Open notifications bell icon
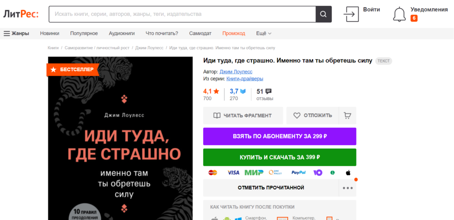Screen dimensions: 454x220 click(399, 14)
